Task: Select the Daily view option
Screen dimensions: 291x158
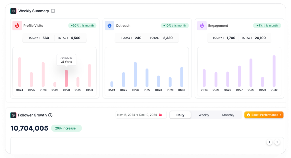Action: 180,115
